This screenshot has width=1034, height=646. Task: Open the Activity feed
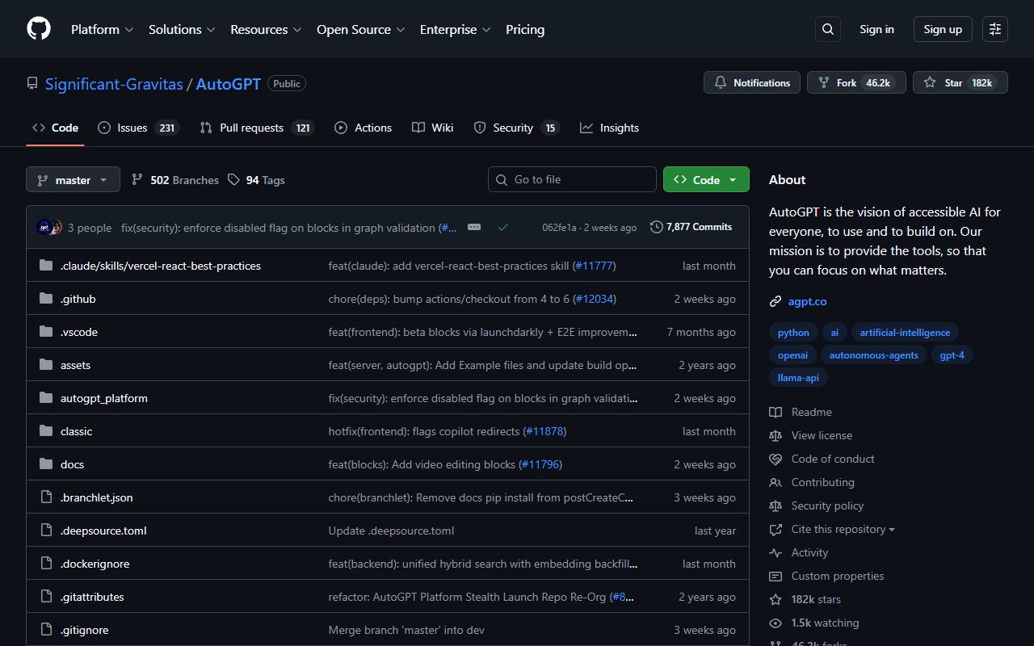pos(809,552)
